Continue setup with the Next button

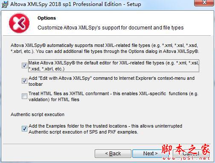(x=150, y=154)
